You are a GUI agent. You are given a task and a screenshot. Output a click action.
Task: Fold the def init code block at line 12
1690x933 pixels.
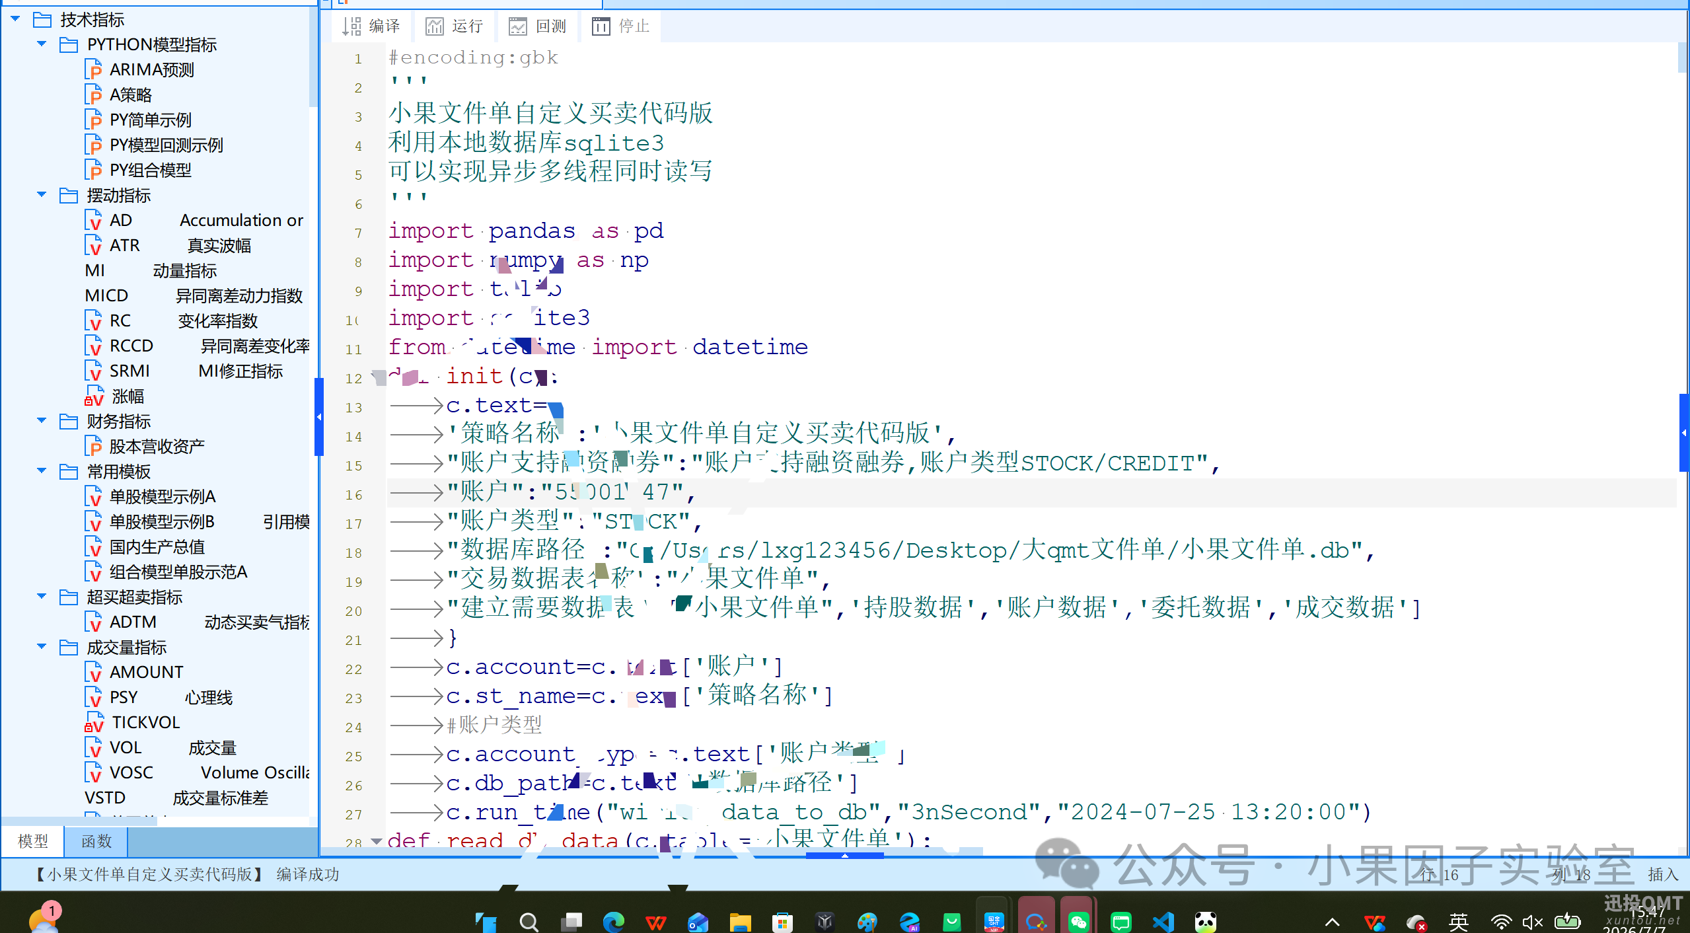pos(377,378)
